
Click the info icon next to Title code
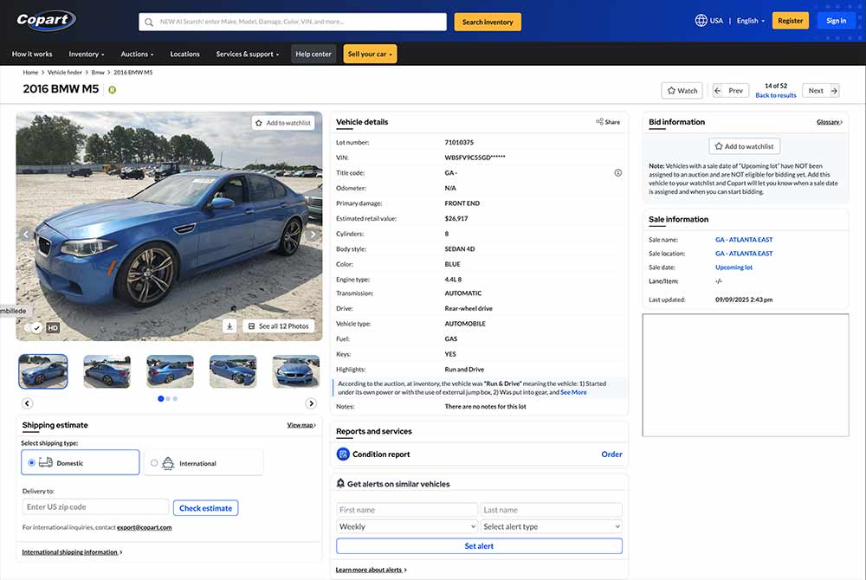(617, 172)
